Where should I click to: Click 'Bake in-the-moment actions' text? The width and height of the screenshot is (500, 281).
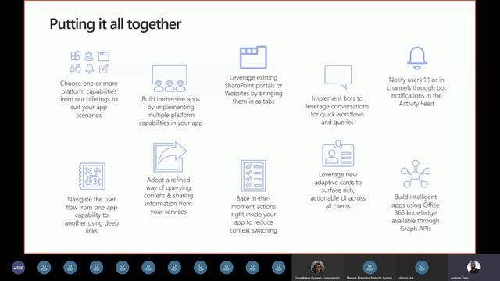[x=253, y=215]
